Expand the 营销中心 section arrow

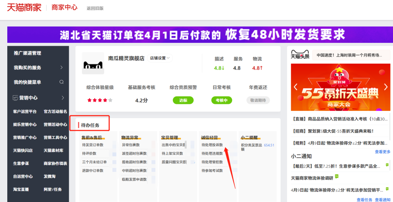[63, 98]
